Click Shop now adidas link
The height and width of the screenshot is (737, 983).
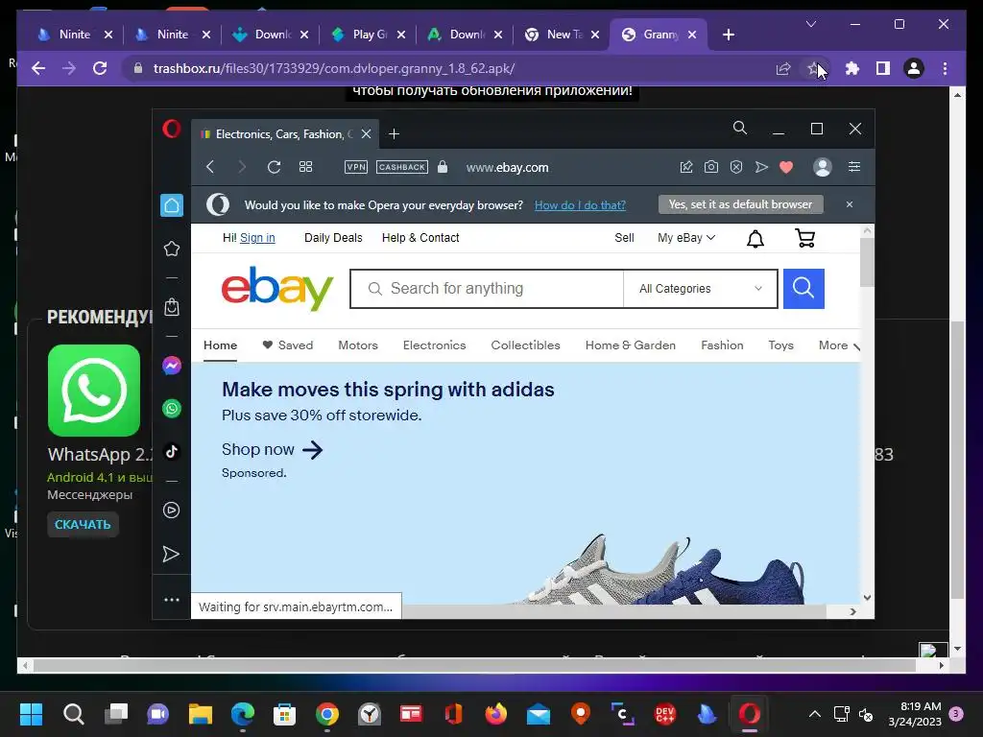tap(272, 449)
